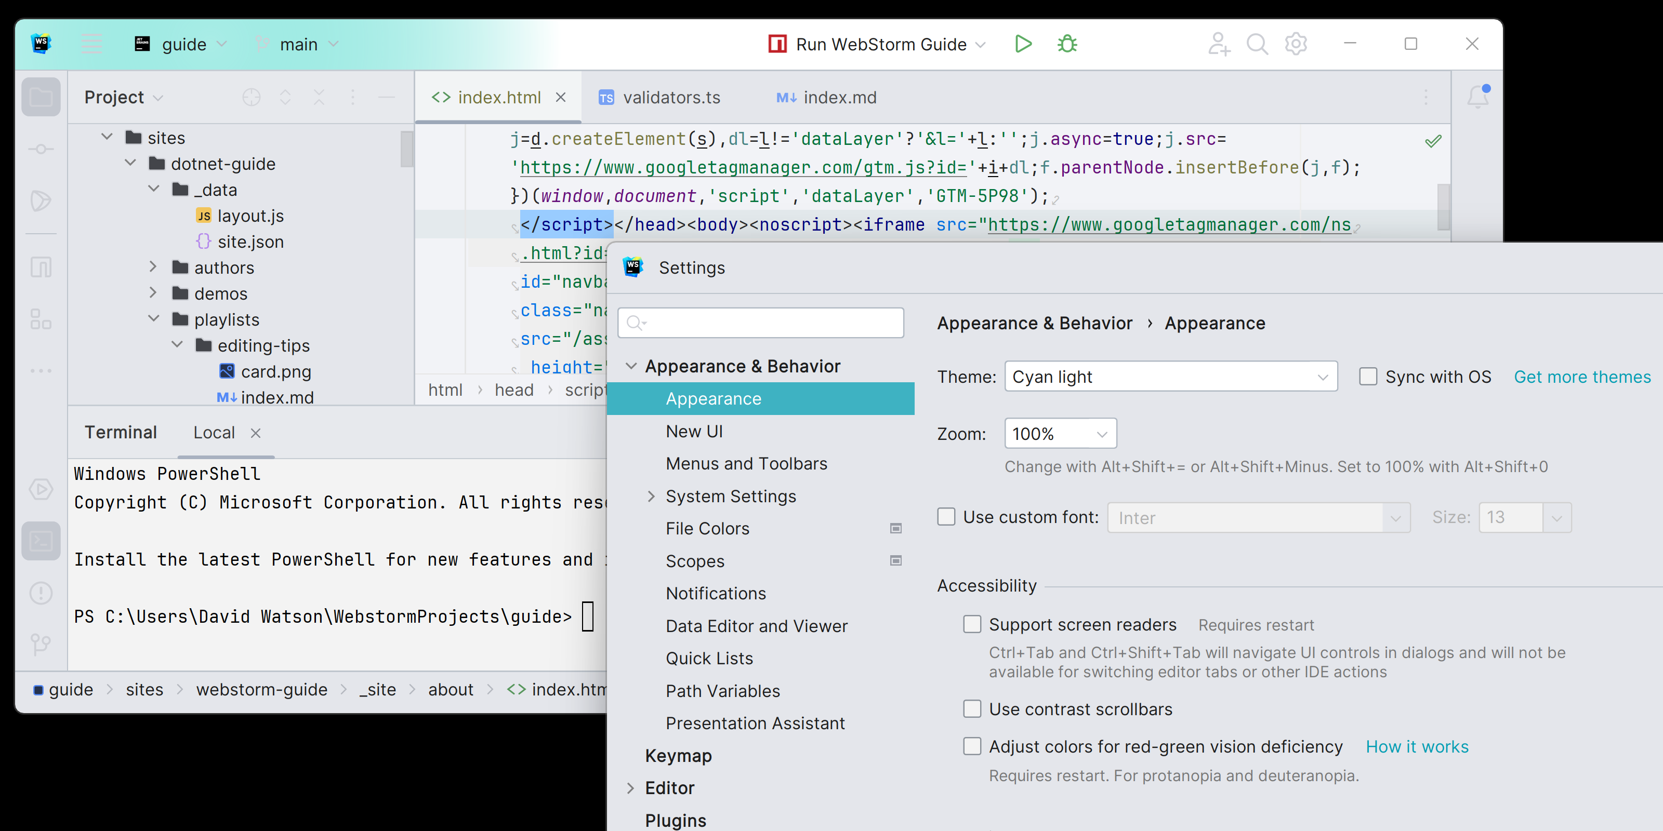
Task: Click the Settings gear icon in toolbar
Action: [1295, 44]
